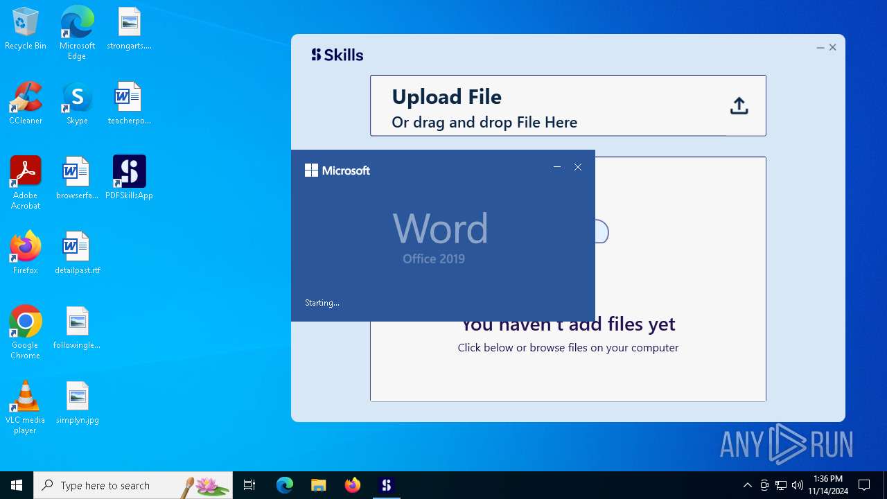
Task: Open volume control in system tray
Action: pos(798,485)
